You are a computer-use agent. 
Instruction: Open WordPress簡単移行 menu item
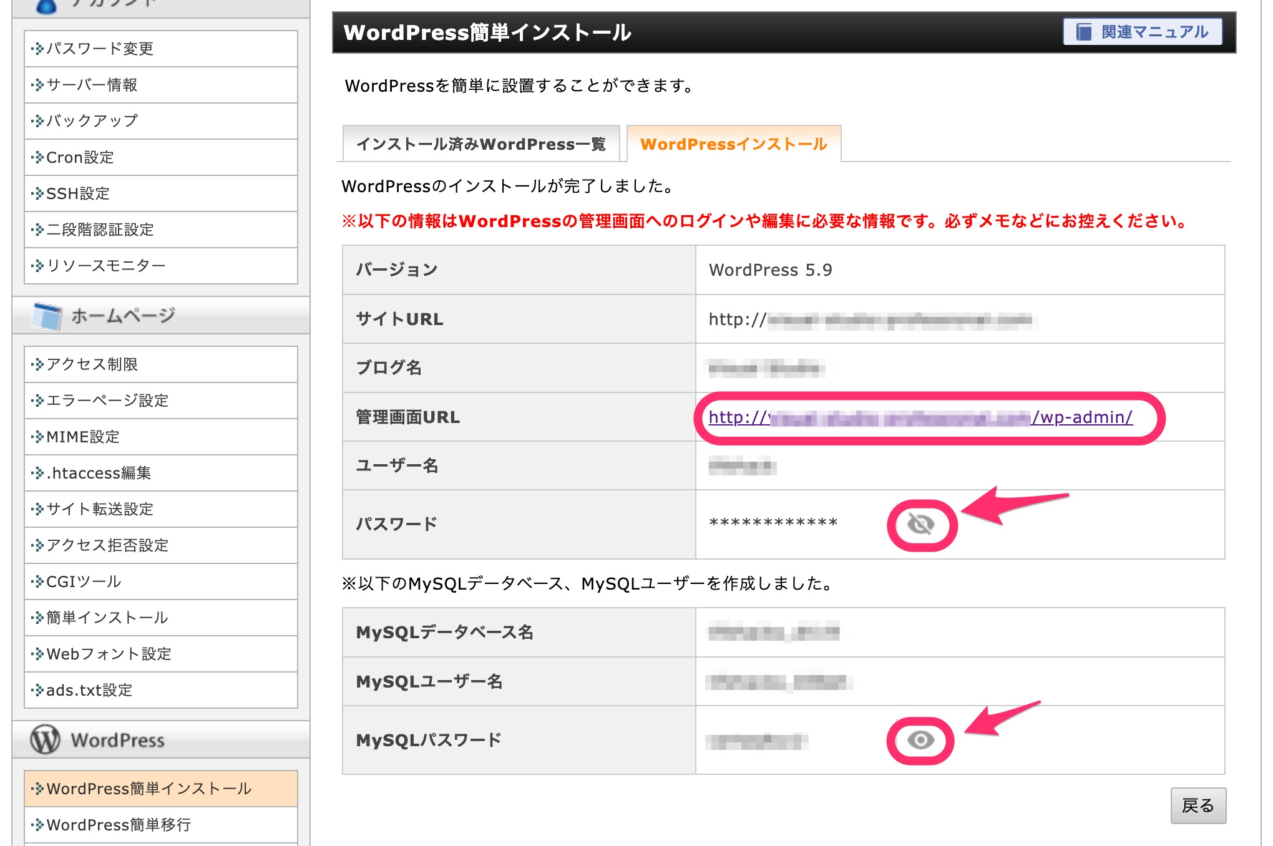click(x=161, y=825)
